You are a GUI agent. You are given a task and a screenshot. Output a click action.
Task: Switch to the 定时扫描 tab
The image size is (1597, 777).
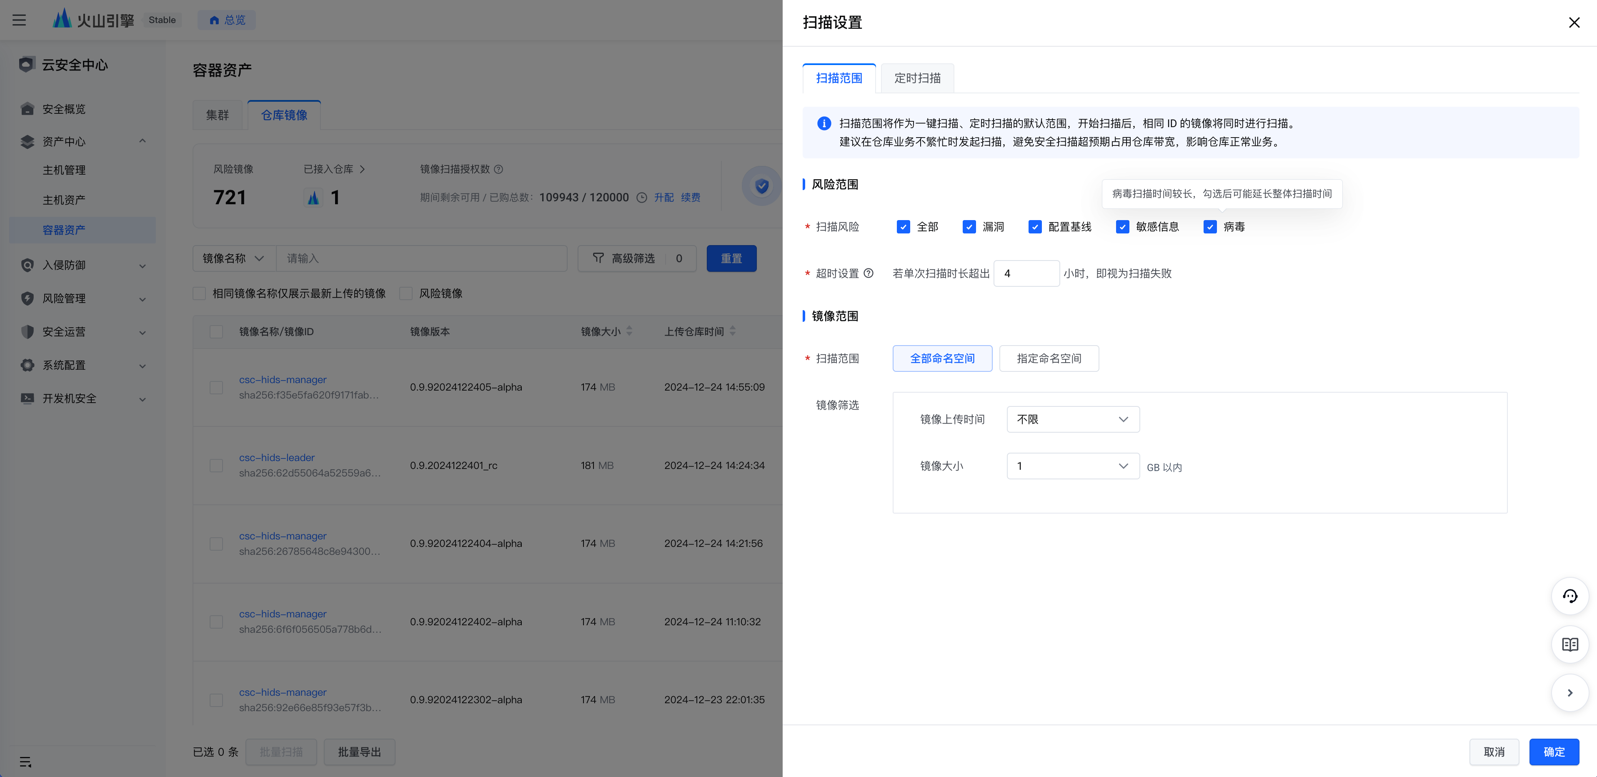[917, 78]
